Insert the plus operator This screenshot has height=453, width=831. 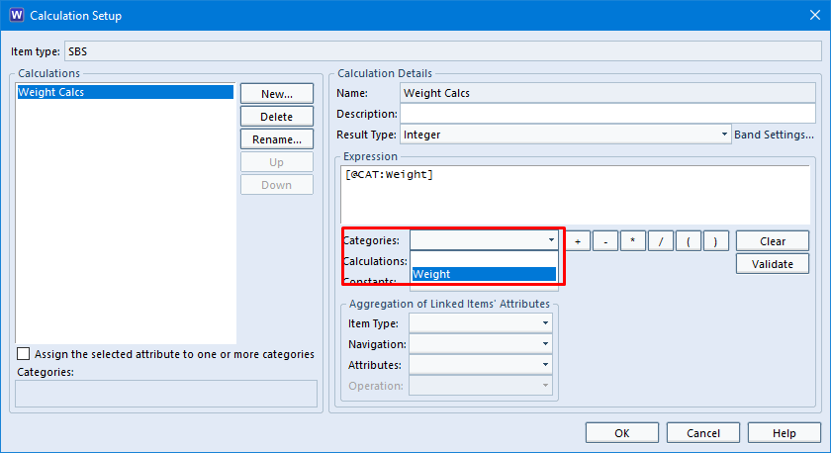(578, 241)
